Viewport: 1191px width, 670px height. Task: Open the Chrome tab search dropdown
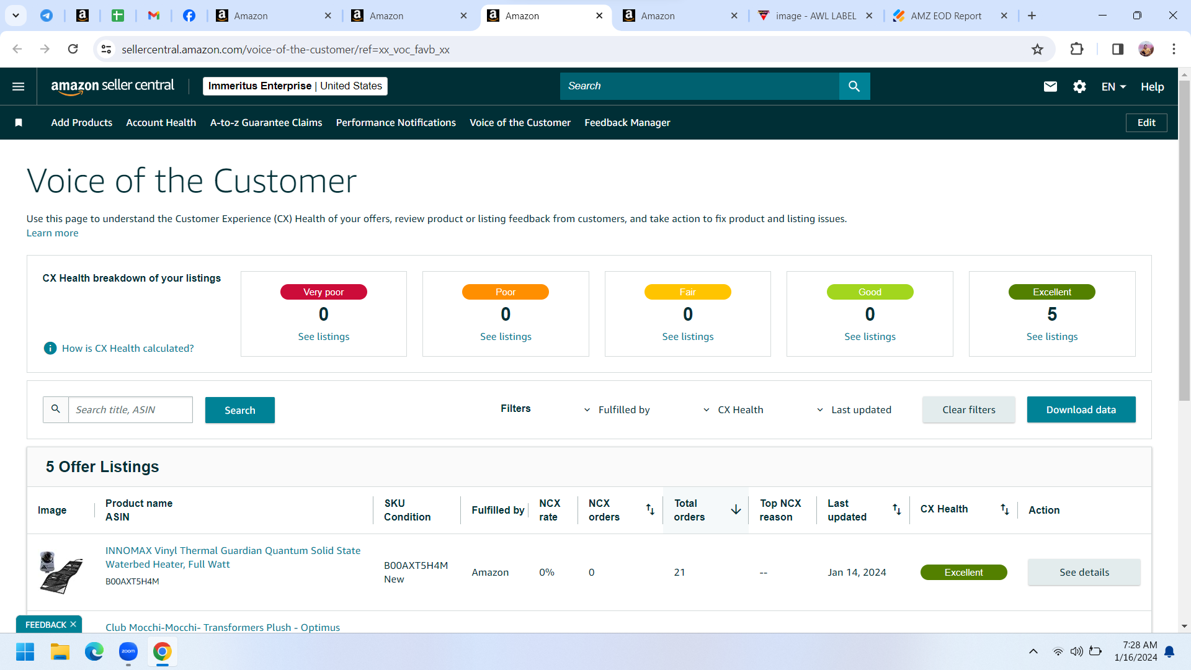(x=16, y=16)
